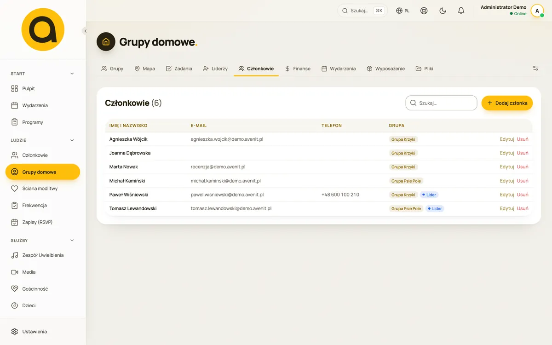Open Ściana modlitwy in the sidebar
552x345 pixels.
43,189
